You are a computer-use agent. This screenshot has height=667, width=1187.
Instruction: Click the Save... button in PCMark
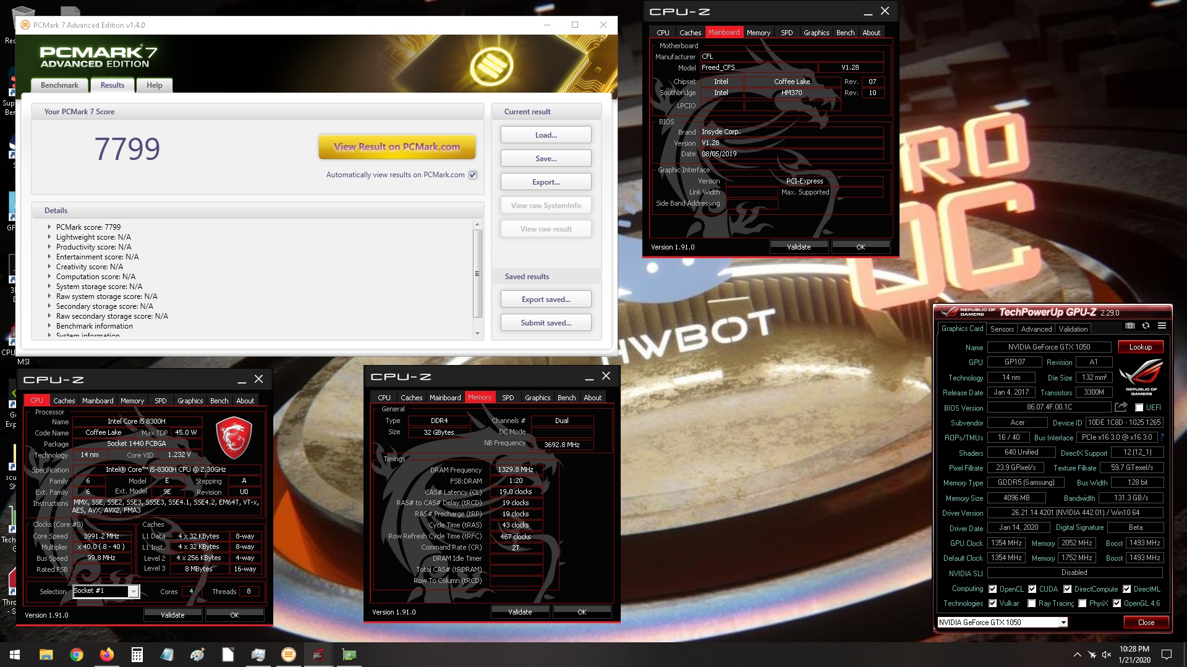(x=546, y=159)
